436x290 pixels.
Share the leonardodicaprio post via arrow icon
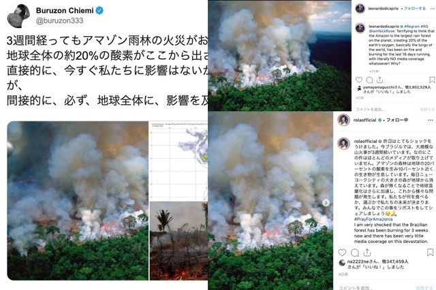point(379,80)
